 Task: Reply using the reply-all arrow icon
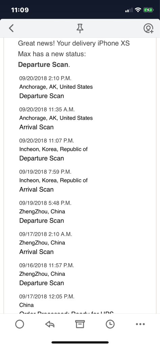tap(50, 324)
